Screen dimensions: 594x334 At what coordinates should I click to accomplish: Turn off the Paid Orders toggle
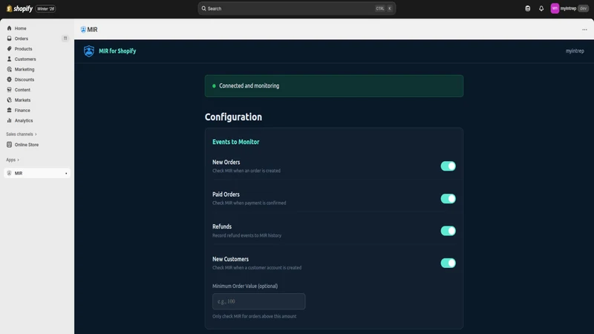(448, 198)
